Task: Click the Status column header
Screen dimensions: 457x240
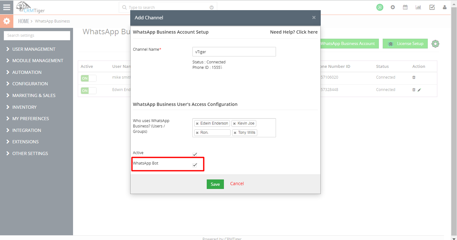Action: [x=382, y=67]
